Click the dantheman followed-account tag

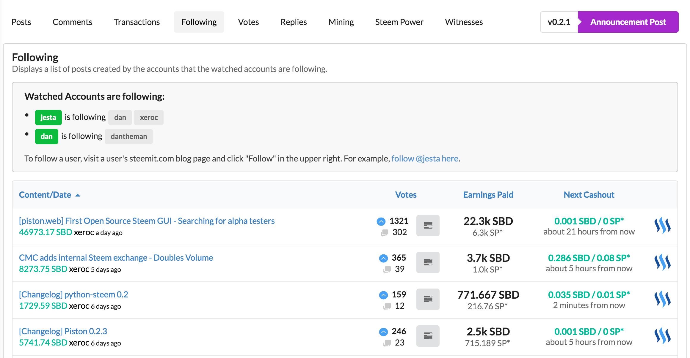(129, 137)
